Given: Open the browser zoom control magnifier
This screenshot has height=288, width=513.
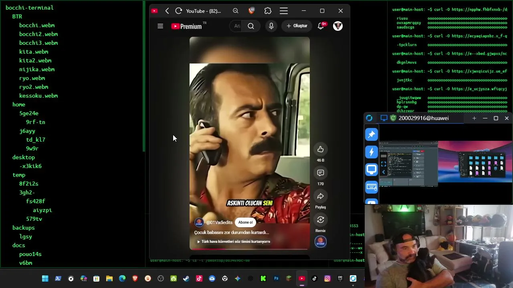Looking at the screenshot, I should point(236,11).
